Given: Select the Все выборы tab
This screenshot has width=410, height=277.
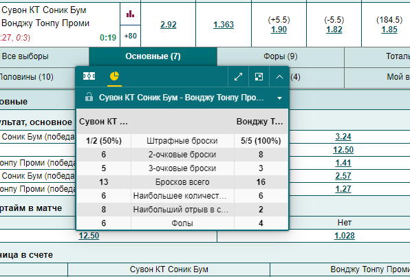Looking at the screenshot, I should click(x=25, y=56).
